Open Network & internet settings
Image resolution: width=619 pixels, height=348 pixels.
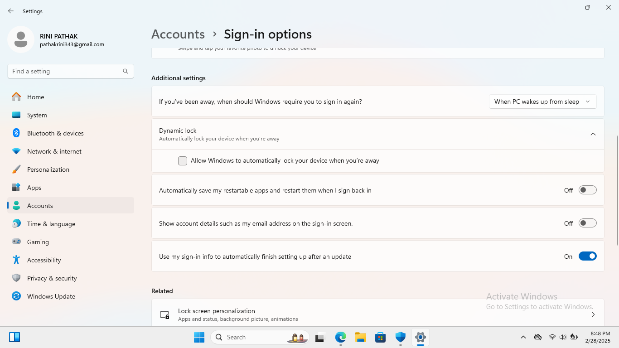click(71, 151)
